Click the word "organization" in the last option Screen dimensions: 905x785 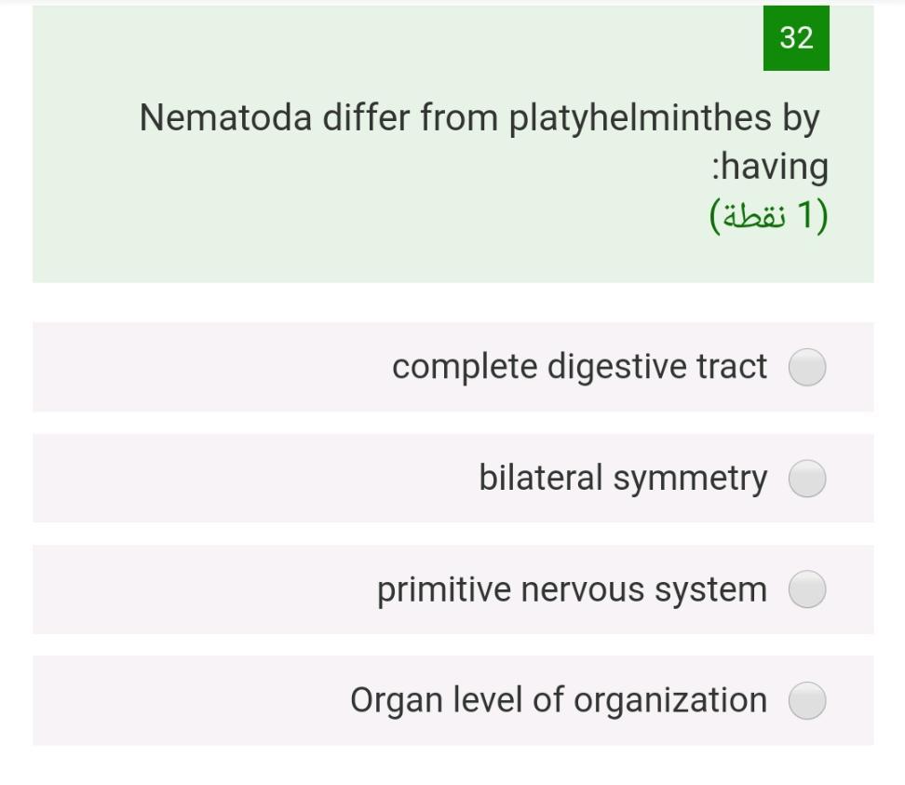point(670,701)
